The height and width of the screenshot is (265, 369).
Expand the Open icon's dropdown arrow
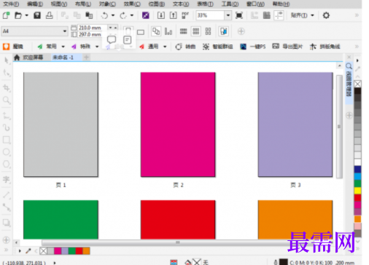[27, 15]
